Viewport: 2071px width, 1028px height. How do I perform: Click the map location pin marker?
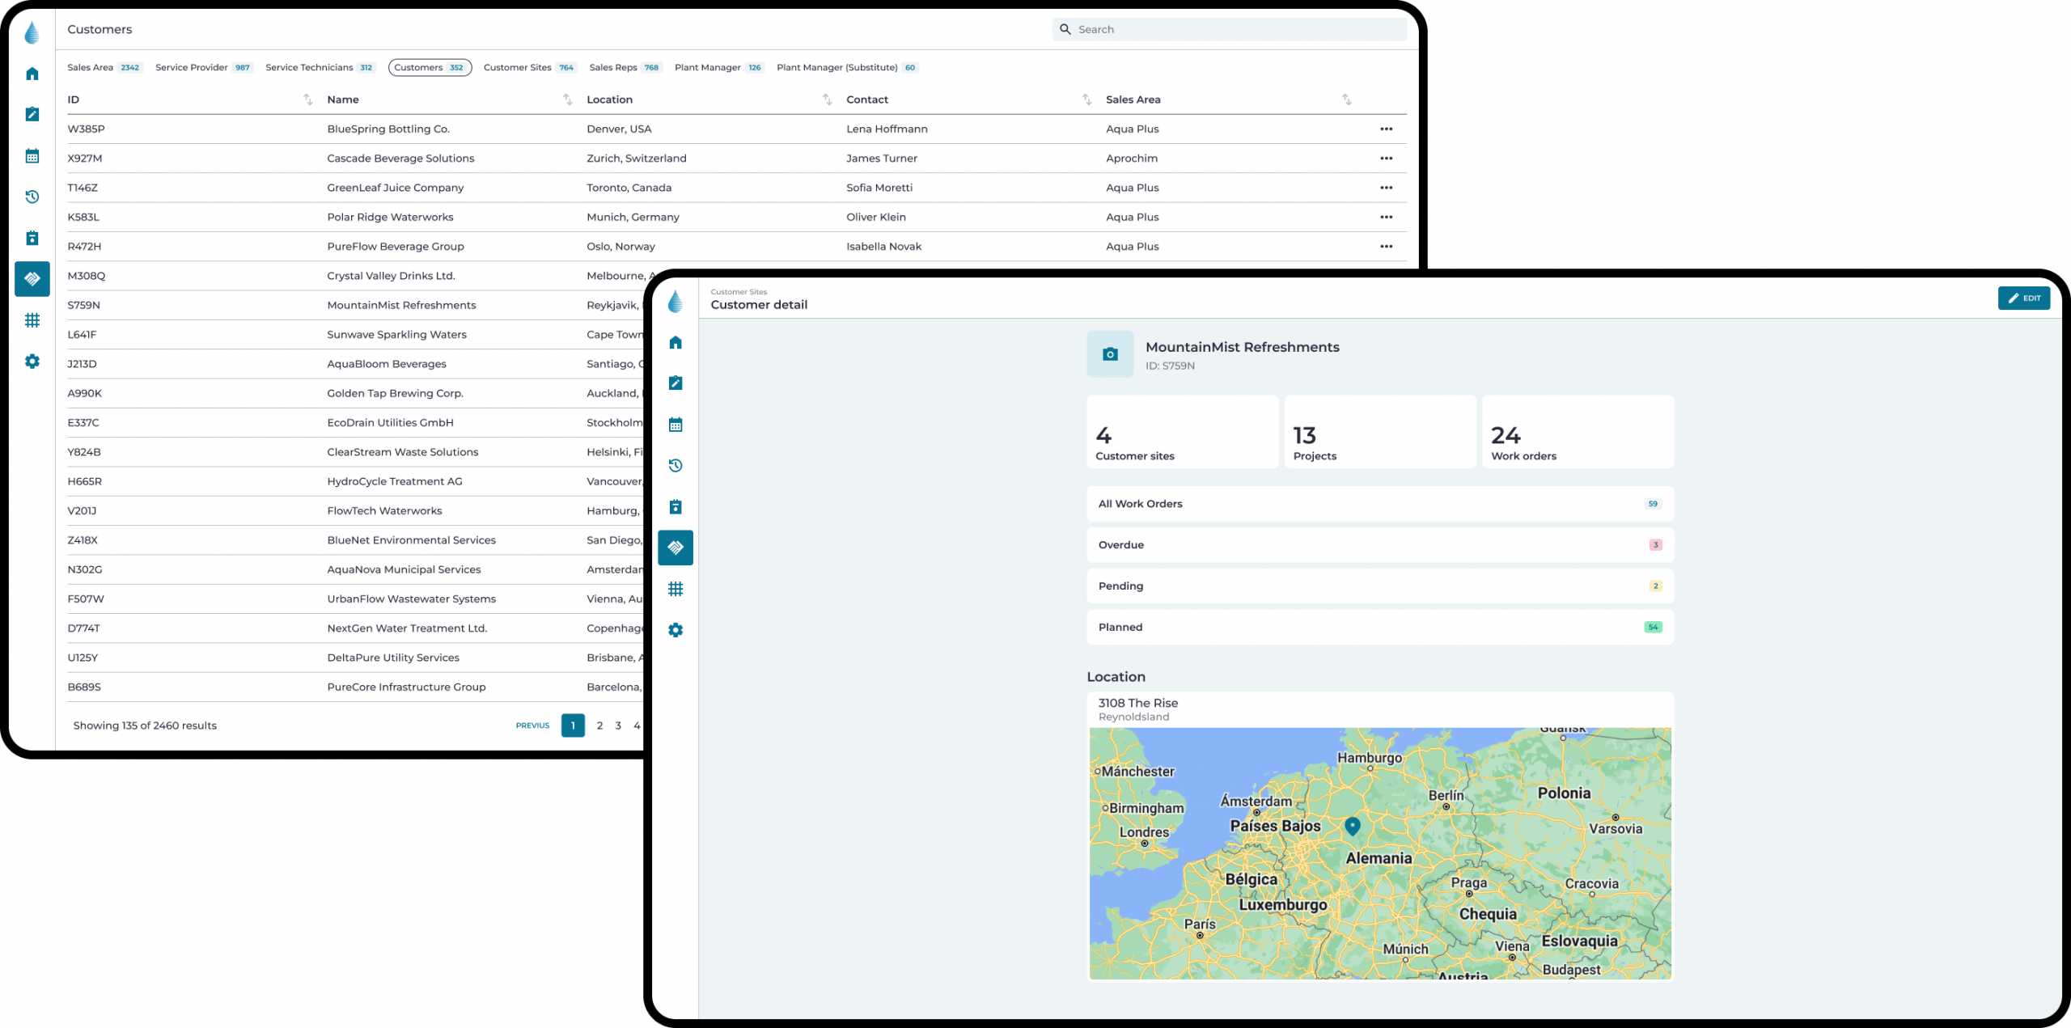point(1352,826)
